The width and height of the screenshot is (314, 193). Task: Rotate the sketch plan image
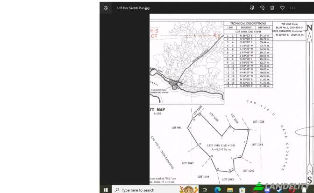(262, 8)
